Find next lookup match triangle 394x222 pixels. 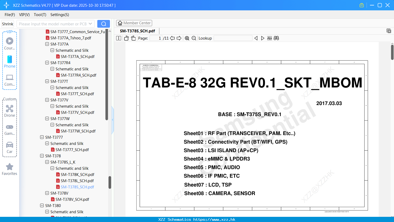(x=263, y=38)
